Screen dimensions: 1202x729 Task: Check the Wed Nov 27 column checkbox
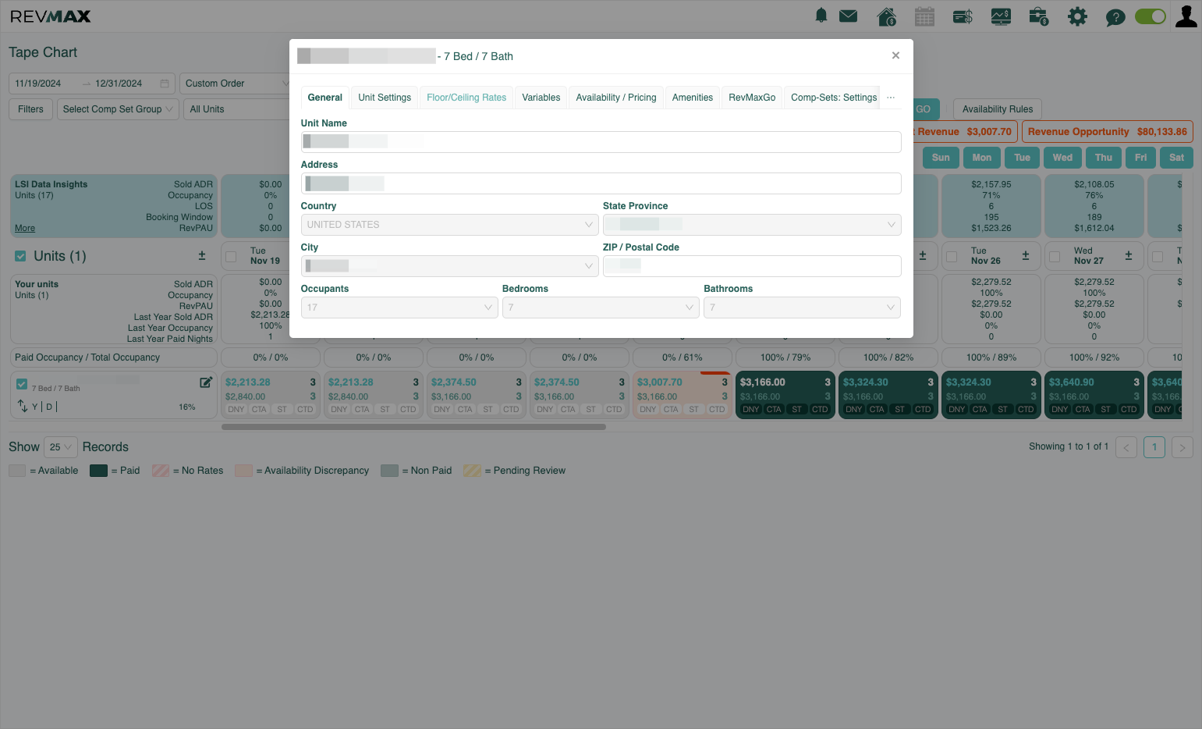(x=1055, y=256)
